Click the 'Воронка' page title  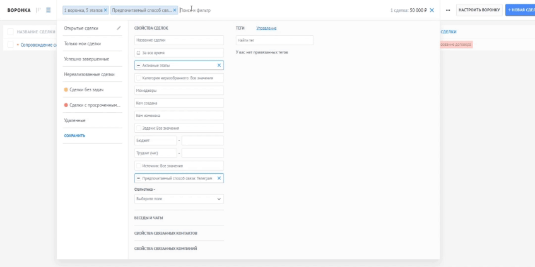click(19, 10)
